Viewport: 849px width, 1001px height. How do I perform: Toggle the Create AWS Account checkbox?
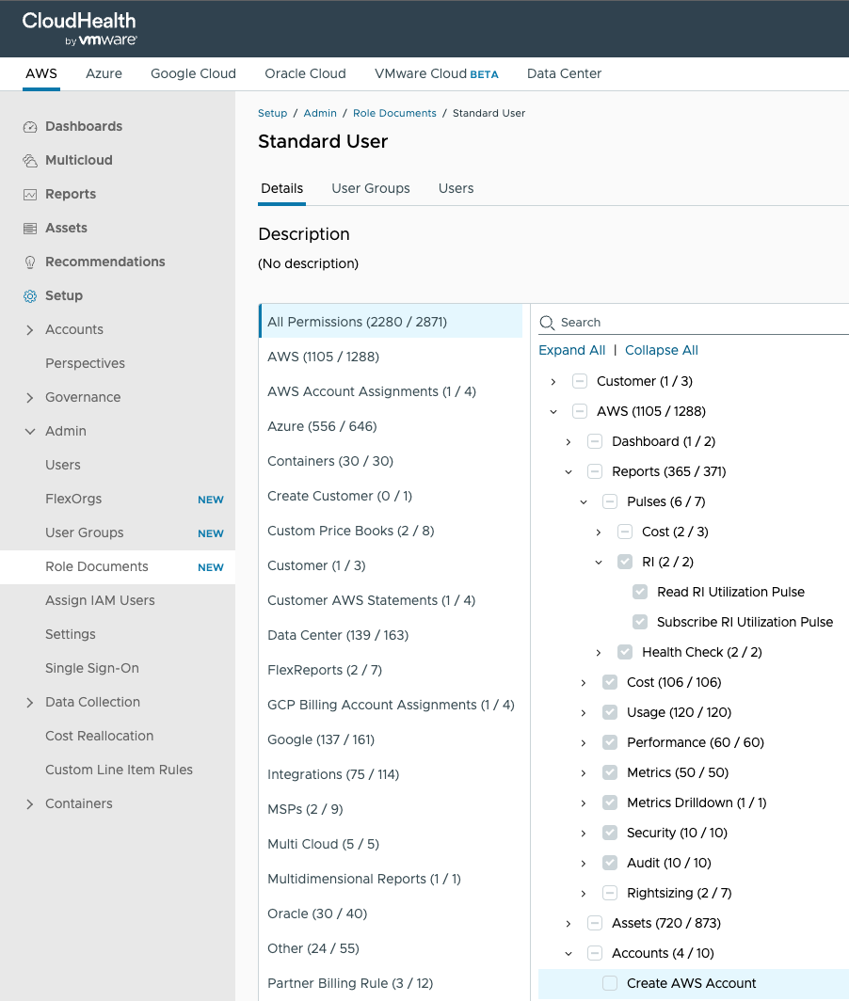(610, 983)
